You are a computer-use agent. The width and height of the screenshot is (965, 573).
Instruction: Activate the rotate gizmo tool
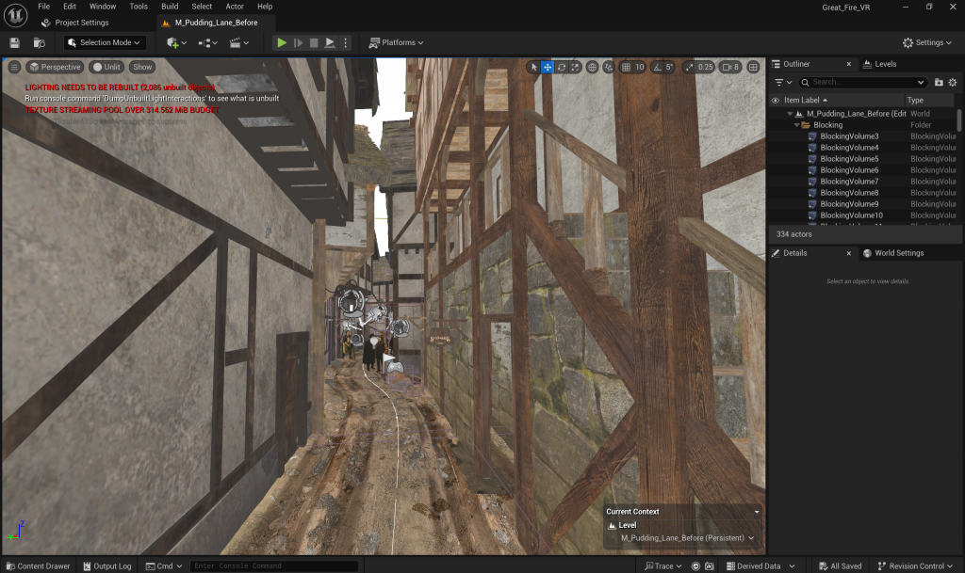click(562, 67)
